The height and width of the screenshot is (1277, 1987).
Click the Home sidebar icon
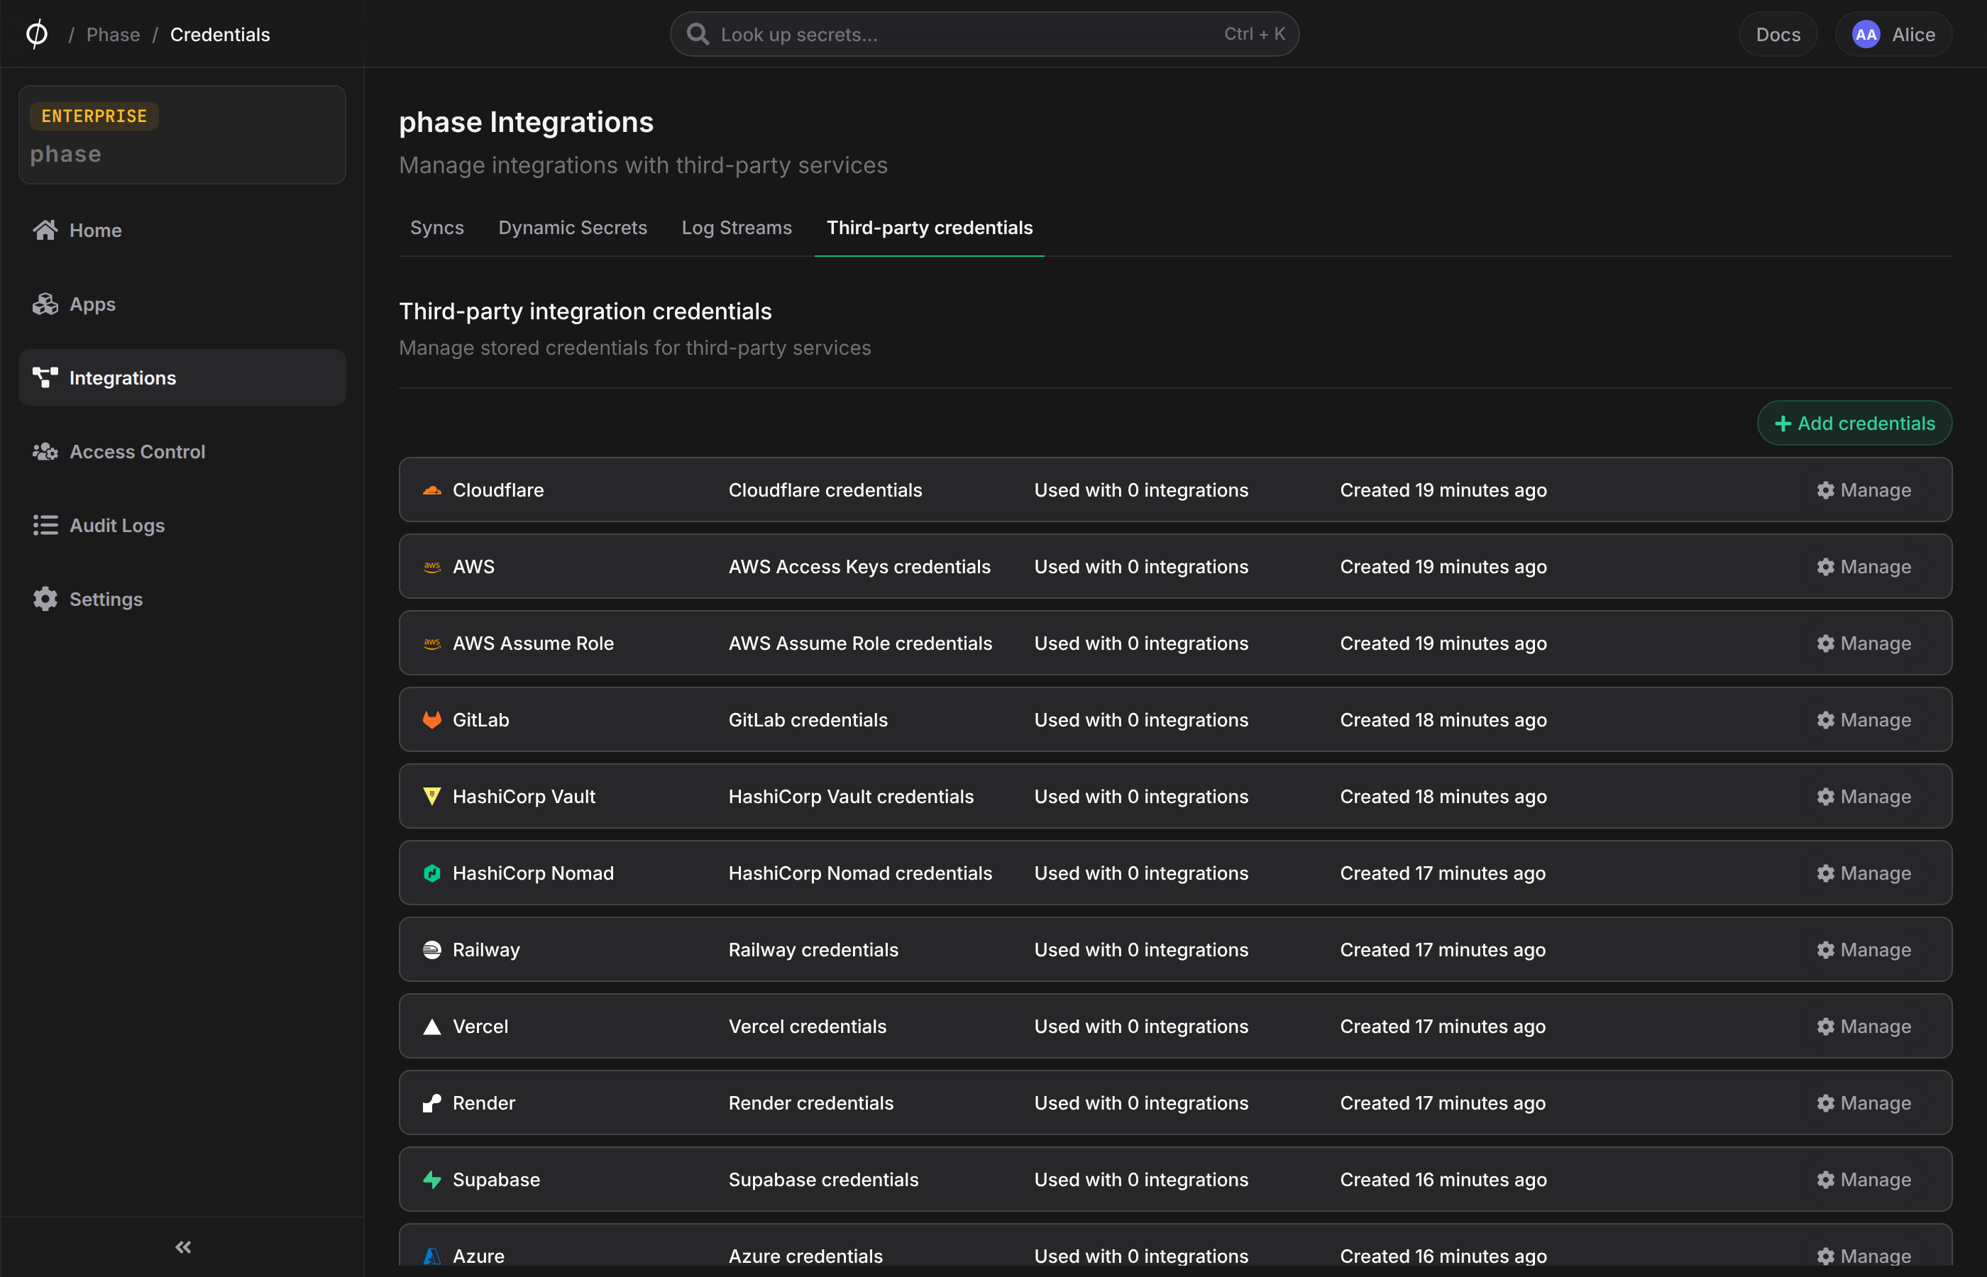[45, 230]
